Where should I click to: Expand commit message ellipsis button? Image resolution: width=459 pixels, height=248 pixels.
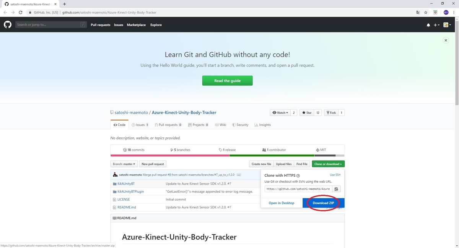[239, 175]
